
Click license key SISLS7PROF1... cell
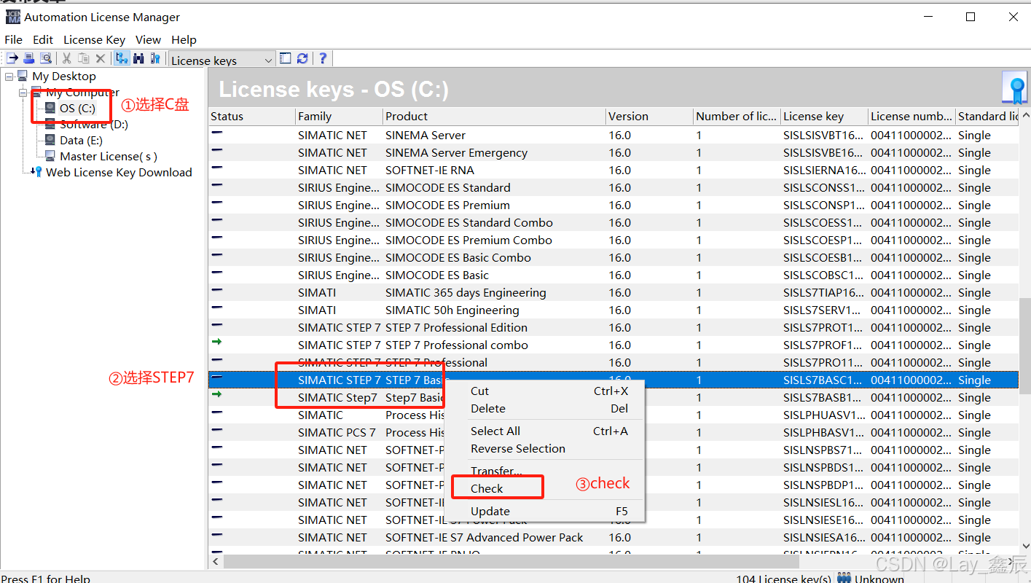pyautogui.click(x=824, y=345)
